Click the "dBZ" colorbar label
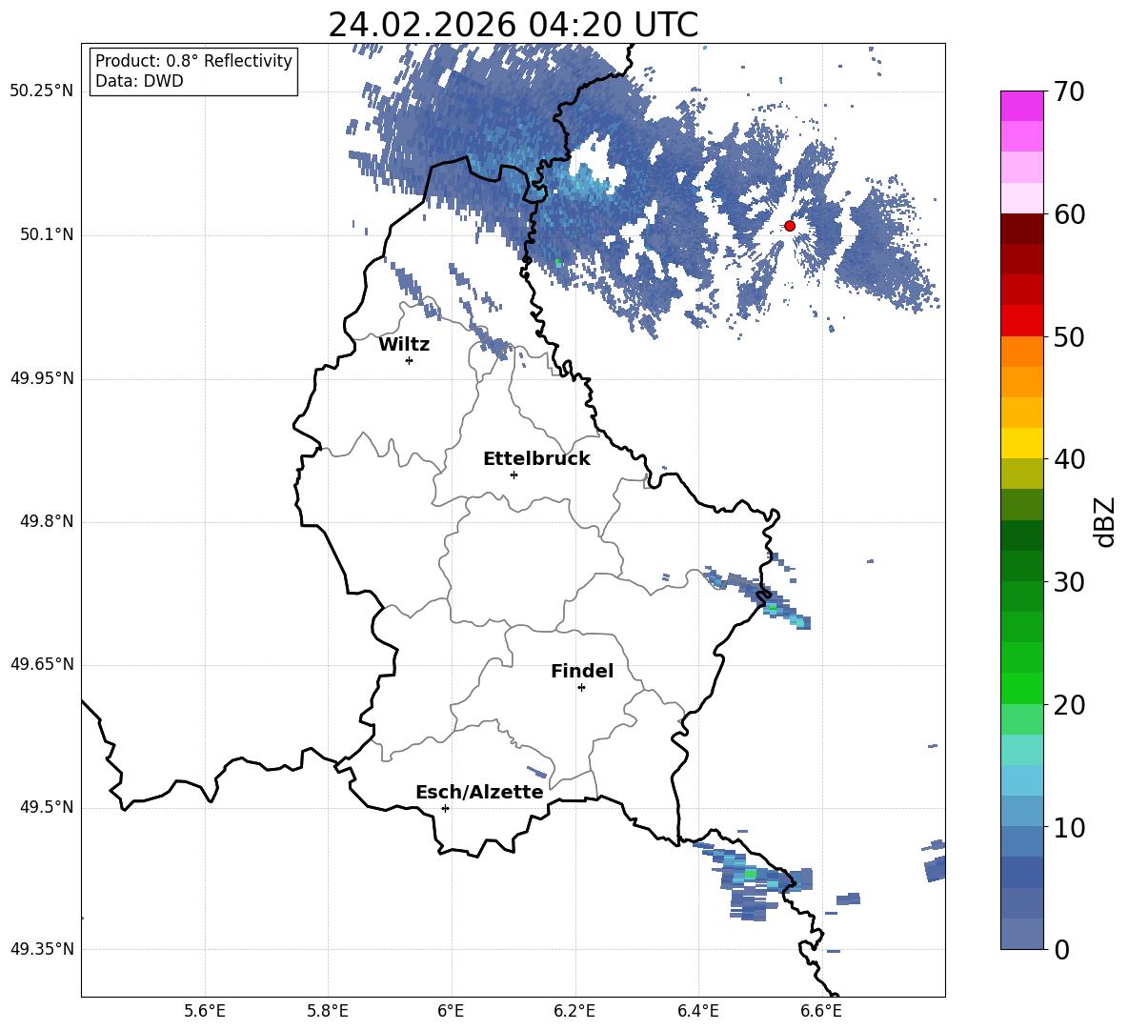Image resolution: width=1128 pixels, height=1030 pixels. [x=1103, y=521]
